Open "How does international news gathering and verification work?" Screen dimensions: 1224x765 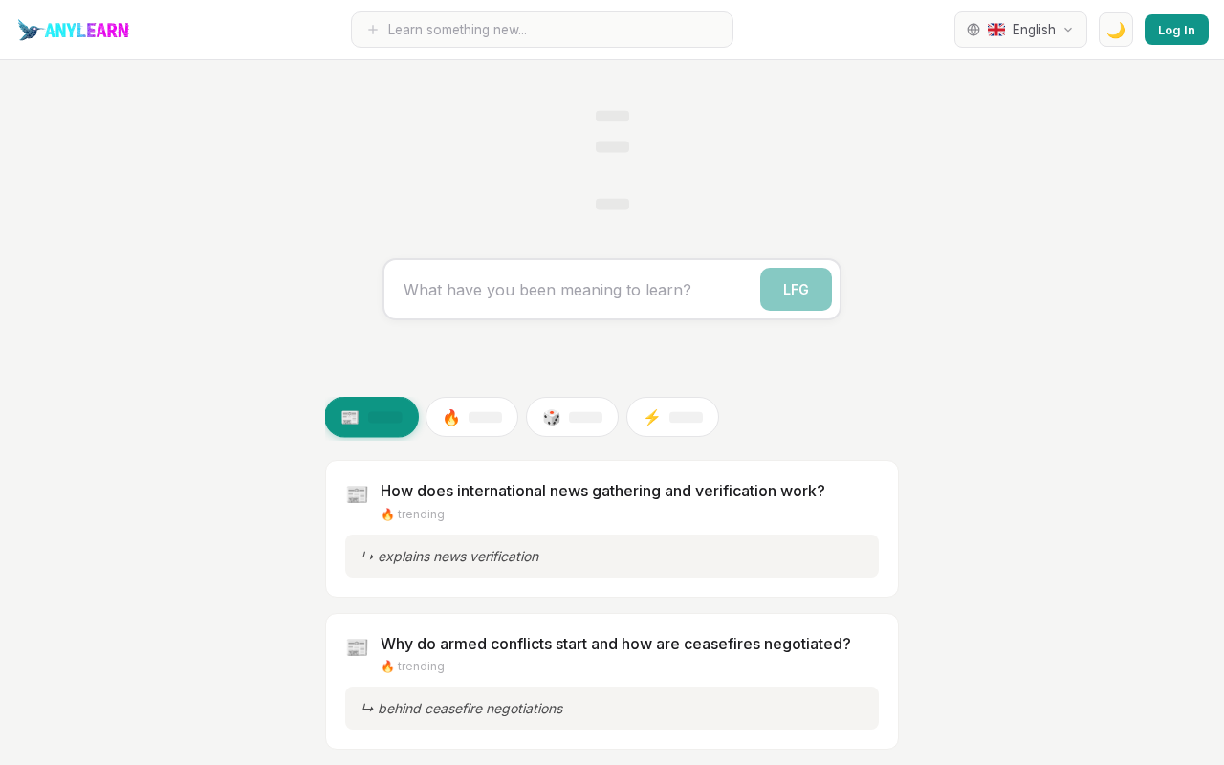[602, 491]
